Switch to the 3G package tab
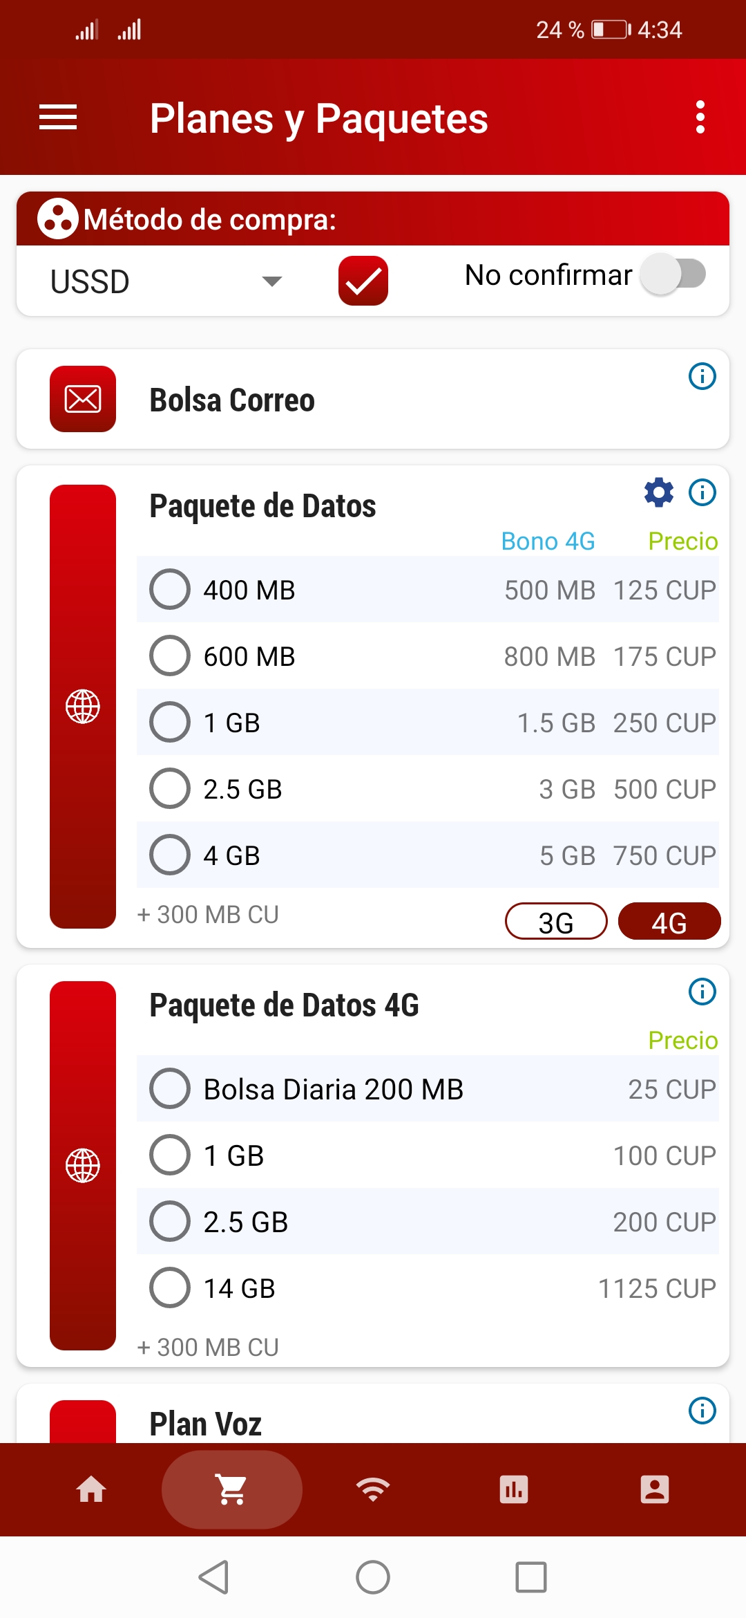Viewport: 746px width, 1618px height. pyautogui.click(x=556, y=922)
